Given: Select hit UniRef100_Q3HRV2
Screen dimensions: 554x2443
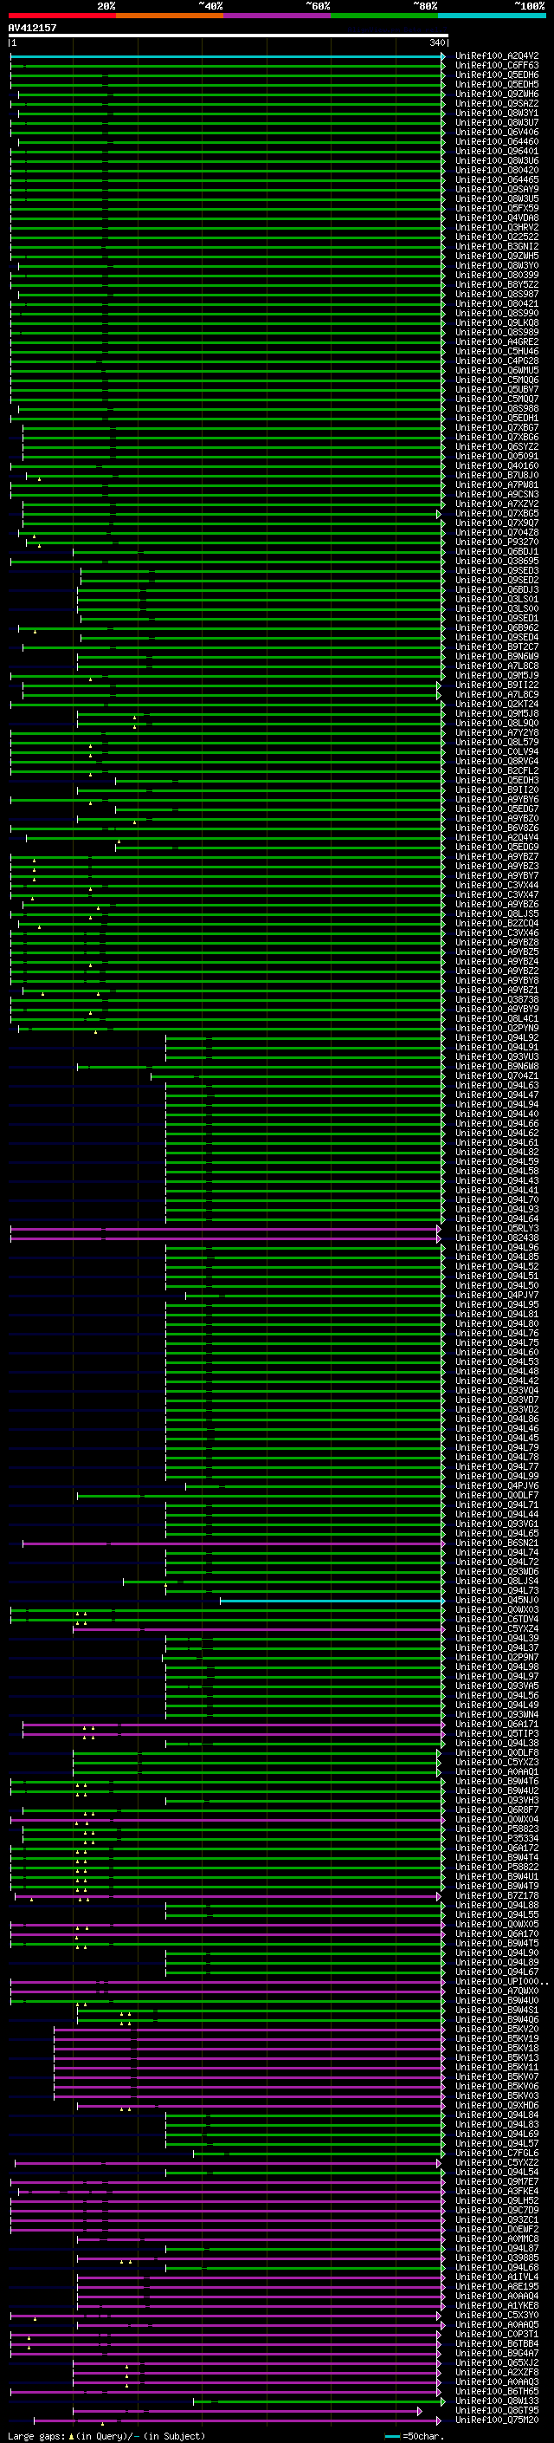Looking at the screenshot, I should pyautogui.click(x=497, y=228).
